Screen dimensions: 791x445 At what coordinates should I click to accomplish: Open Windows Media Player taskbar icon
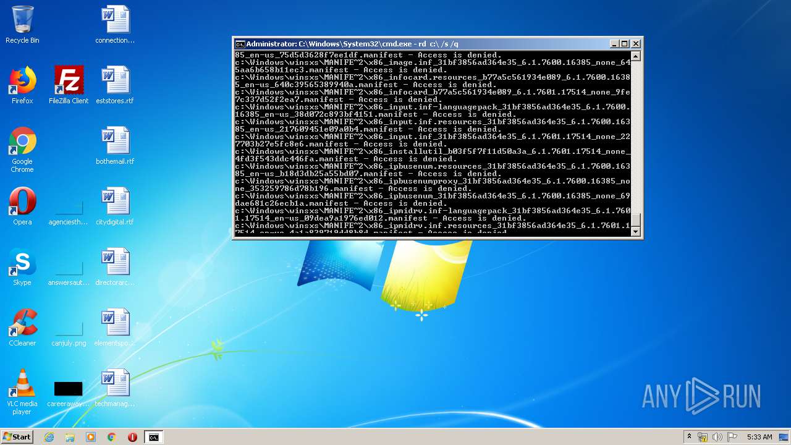(91, 437)
